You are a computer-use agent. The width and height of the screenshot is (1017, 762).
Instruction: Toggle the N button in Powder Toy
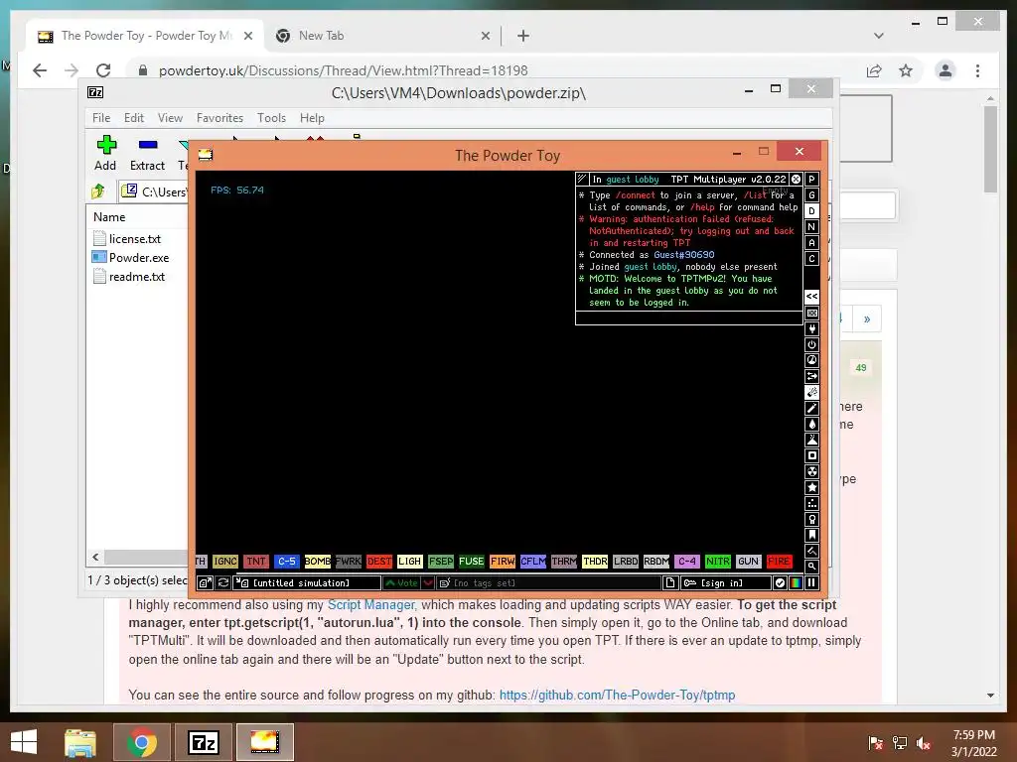coord(811,227)
